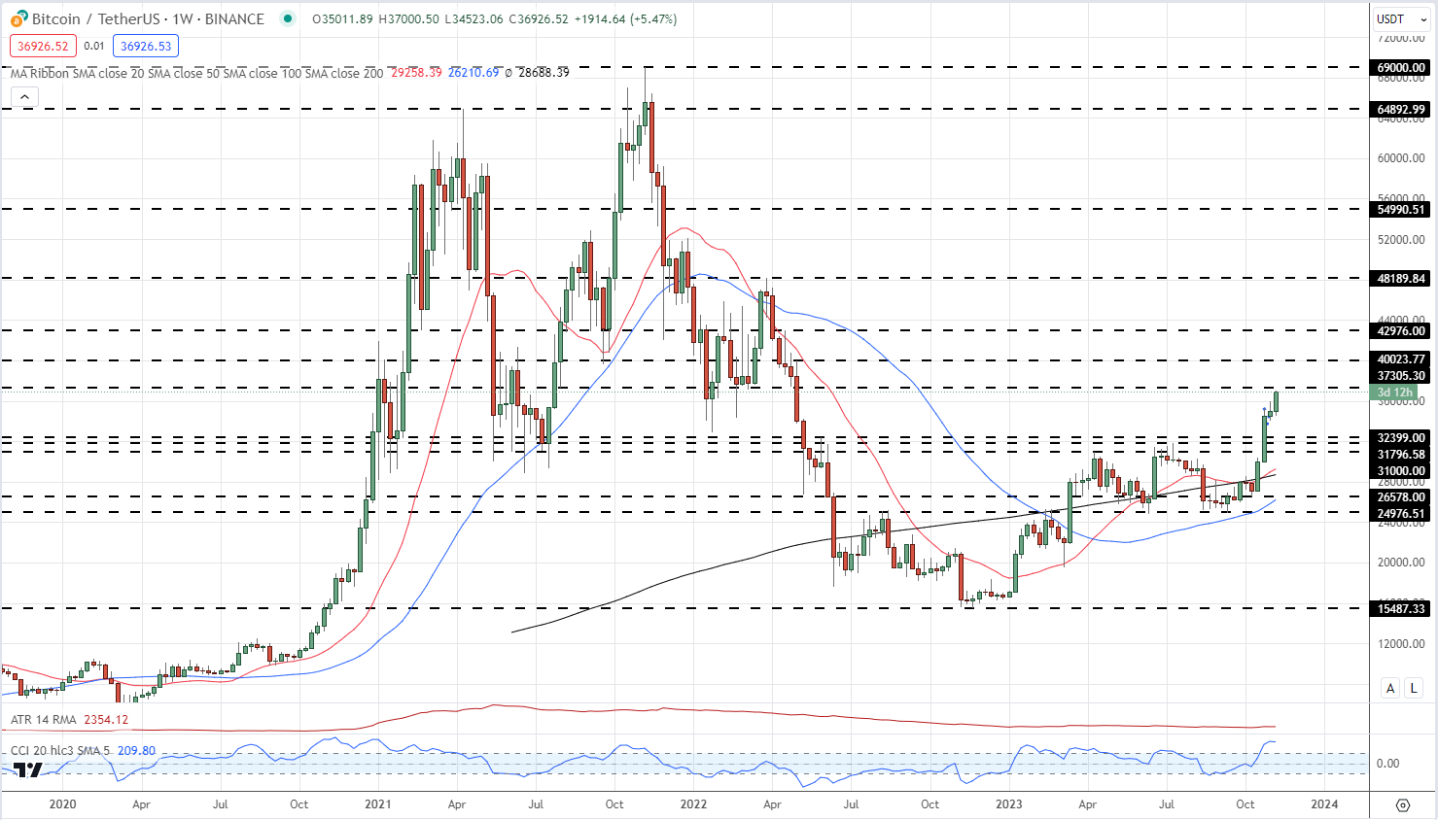
Task: Click the 32399.00 price level label
Action: [x=1401, y=438]
